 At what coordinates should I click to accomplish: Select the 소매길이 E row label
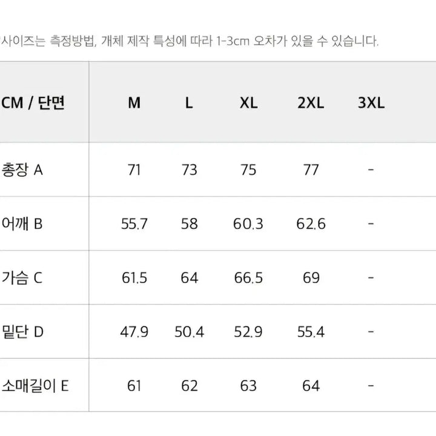[35, 386]
